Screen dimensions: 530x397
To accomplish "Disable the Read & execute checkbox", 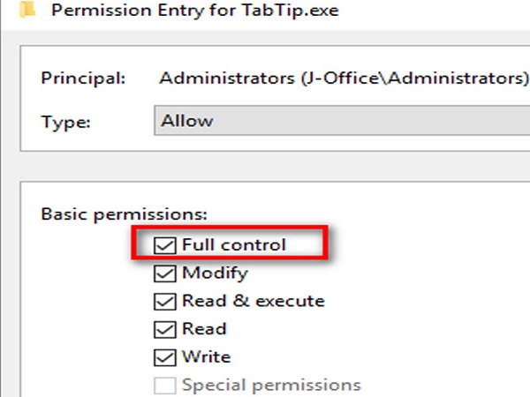I will tap(165, 301).
